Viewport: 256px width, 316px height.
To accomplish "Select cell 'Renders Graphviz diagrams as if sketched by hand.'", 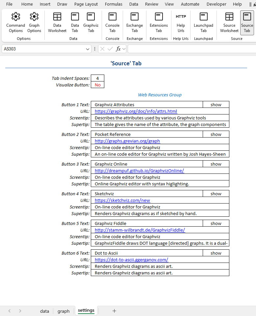I will click(160, 213).
